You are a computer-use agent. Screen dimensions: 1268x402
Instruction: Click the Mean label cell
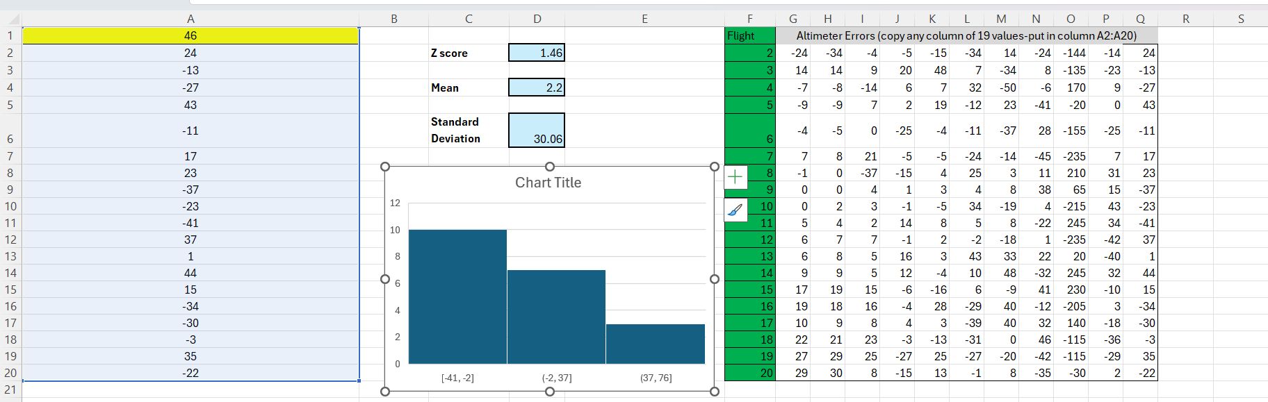[469, 87]
